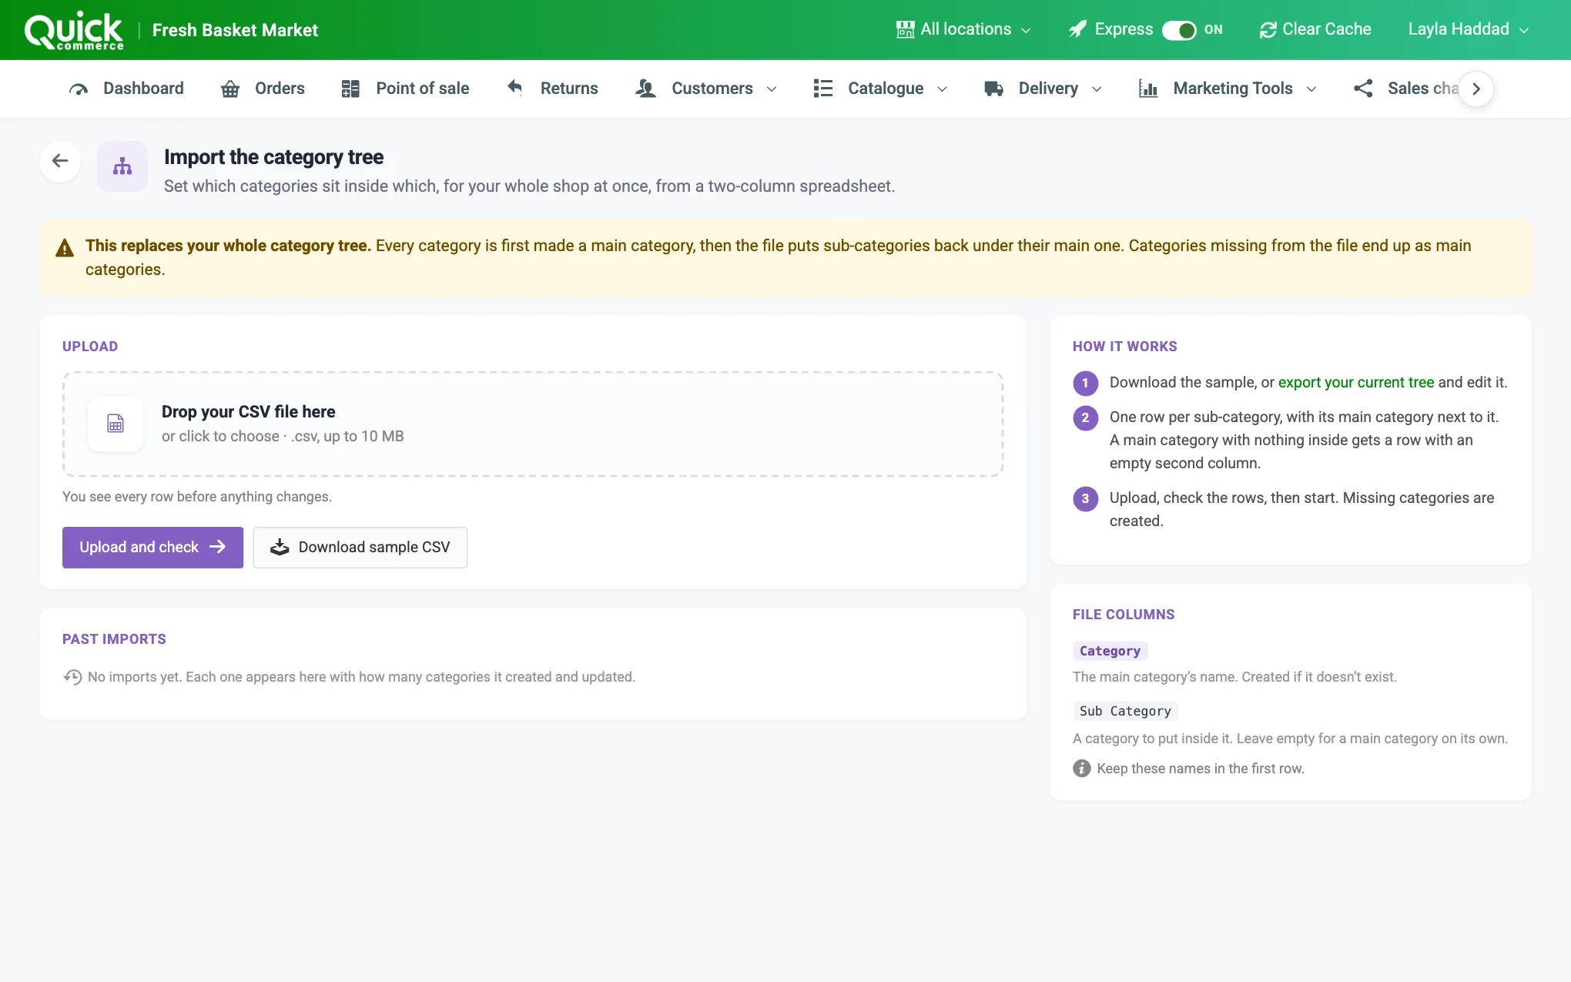
Task: Toggle the Express switch off
Action: pos(1179,30)
